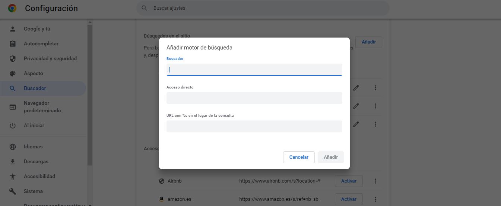
Task: Open Privacidad y seguridad settings
Action: point(50,58)
